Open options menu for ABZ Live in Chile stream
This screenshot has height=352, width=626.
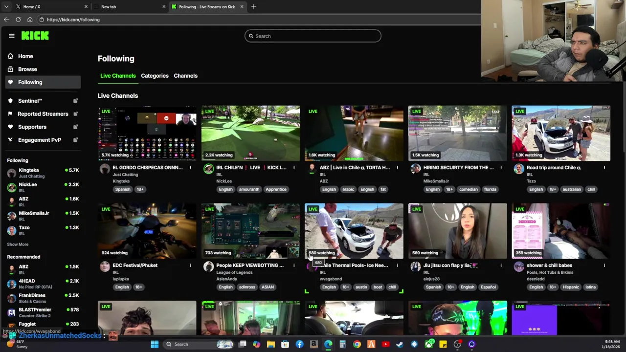(397, 168)
